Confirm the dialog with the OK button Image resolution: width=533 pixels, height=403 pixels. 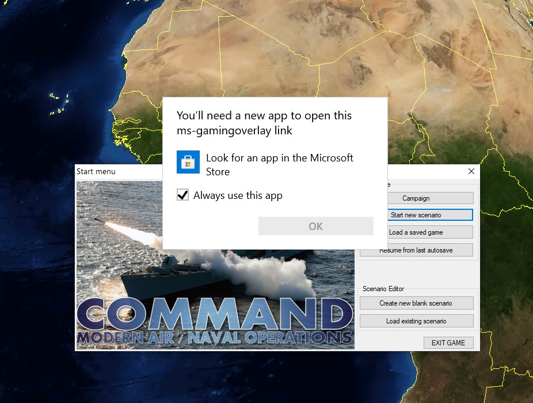(316, 226)
